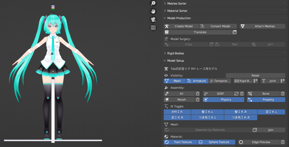Click the Model Production panel drag grip
The width and height of the screenshot is (289, 147).
(284, 18)
